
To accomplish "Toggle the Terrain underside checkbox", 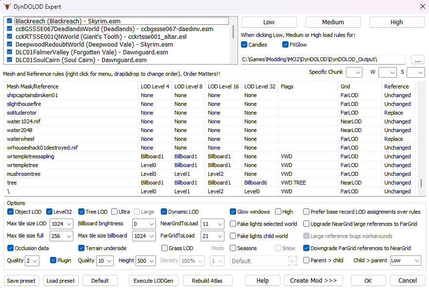I will (81, 248).
